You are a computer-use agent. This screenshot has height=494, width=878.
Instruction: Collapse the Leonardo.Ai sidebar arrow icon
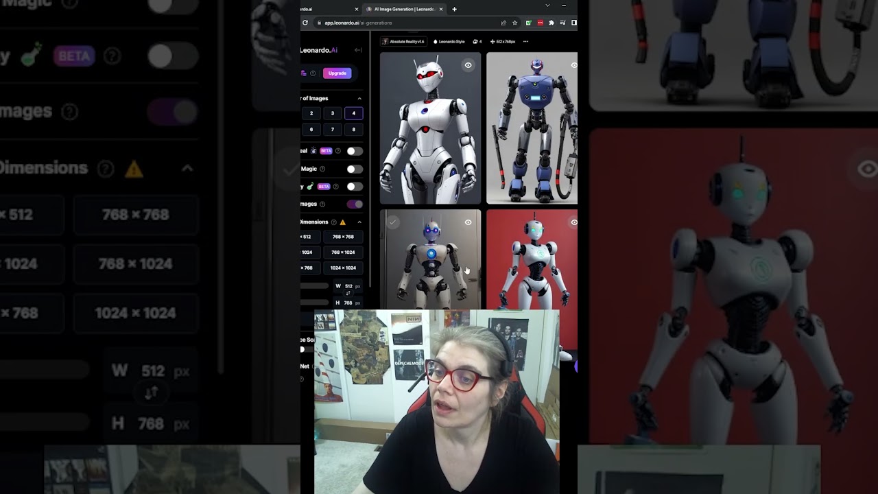coord(358,50)
